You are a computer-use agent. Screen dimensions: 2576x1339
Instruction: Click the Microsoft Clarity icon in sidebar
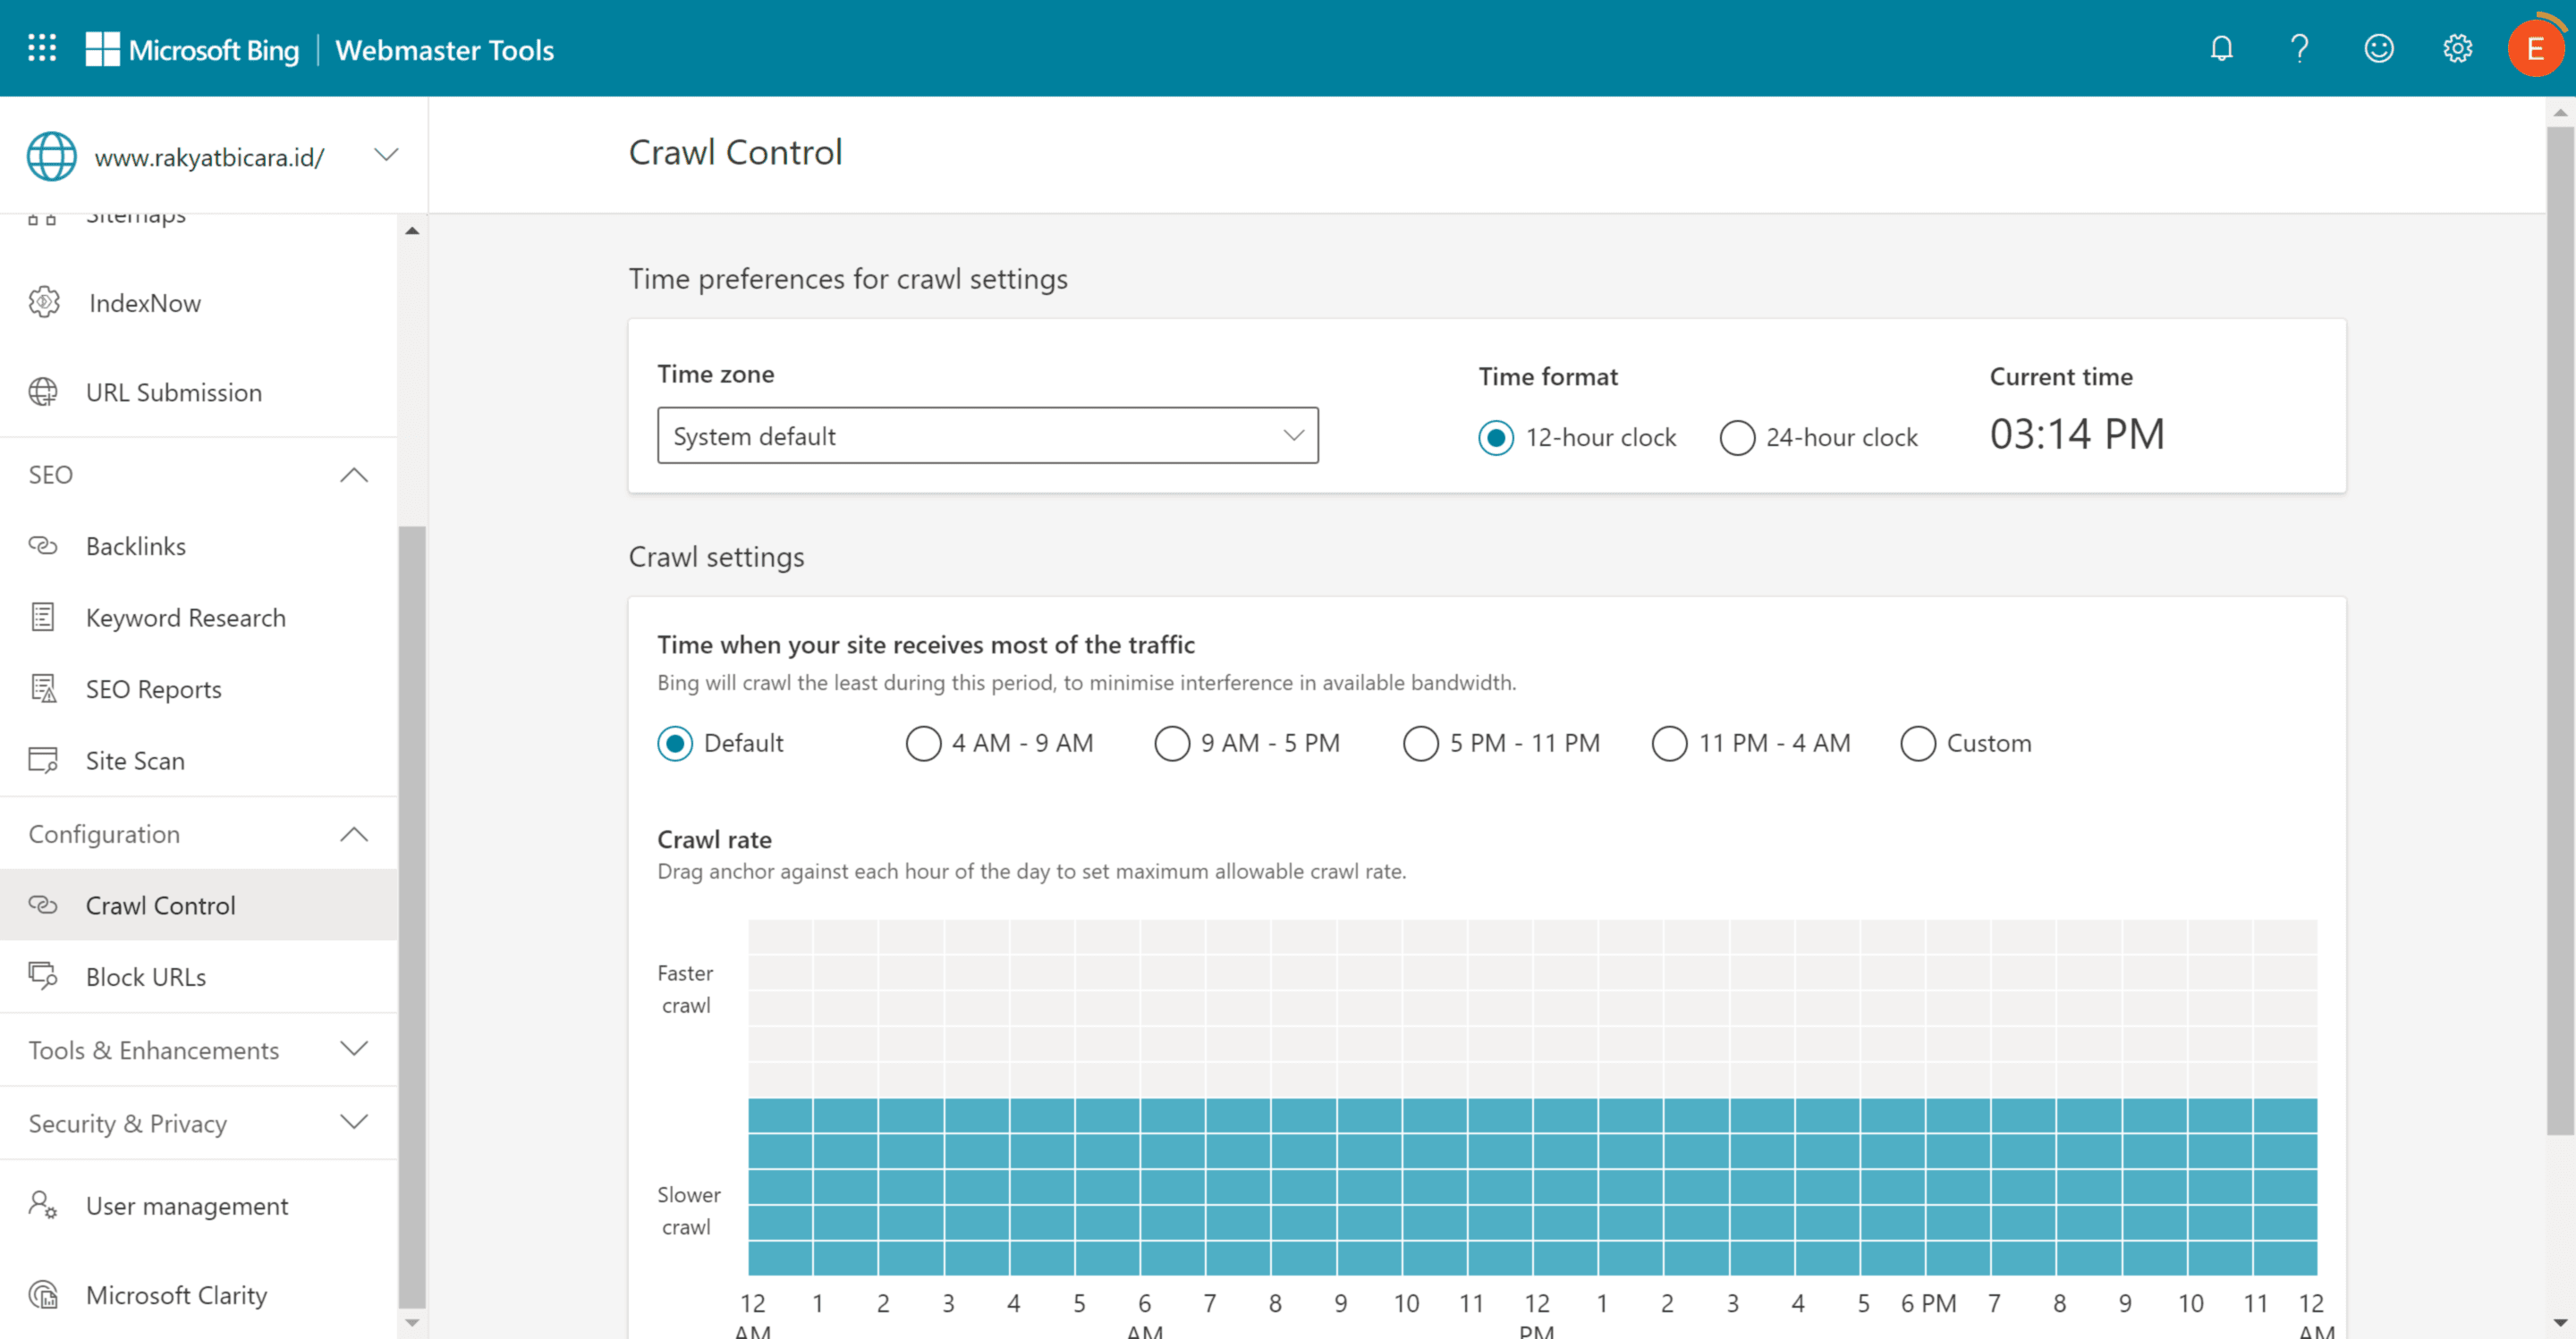click(45, 1293)
